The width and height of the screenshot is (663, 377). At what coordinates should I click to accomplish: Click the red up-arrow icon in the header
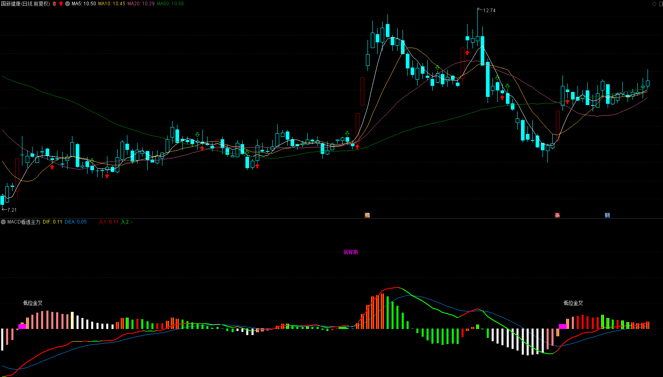coord(61,4)
